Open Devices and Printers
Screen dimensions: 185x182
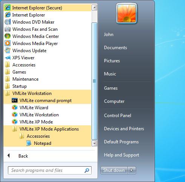(124, 129)
